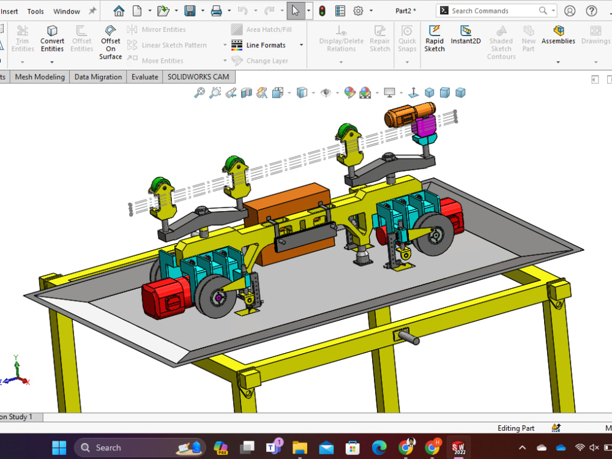Toggle Instant2D
The height and width of the screenshot is (459, 612).
466,35
